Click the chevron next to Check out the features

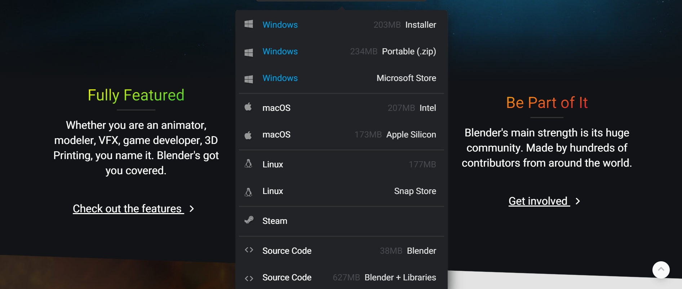tap(192, 209)
